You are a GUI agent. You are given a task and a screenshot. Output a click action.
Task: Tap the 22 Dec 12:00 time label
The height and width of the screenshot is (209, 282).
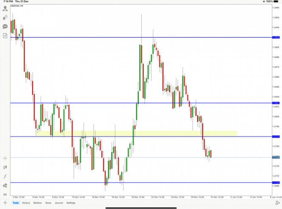(158, 197)
